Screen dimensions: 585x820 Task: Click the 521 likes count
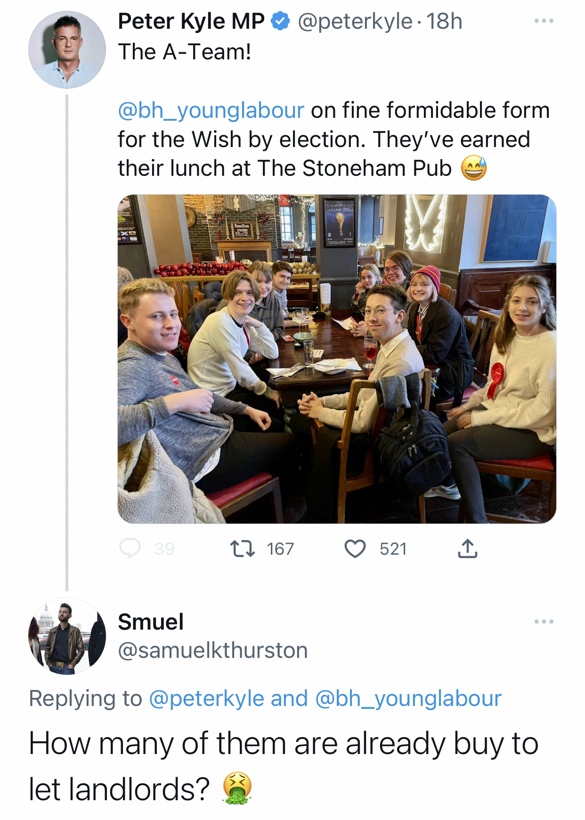click(x=393, y=549)
